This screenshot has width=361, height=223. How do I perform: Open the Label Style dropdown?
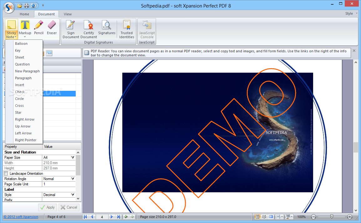point(73,195)
